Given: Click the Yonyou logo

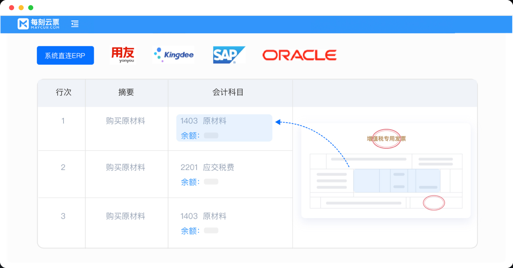Looking at the screenshot, I should [x=122, y=55].
